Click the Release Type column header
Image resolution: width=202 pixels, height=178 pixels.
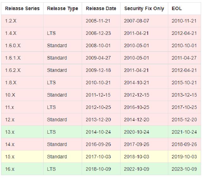point(62,9)
